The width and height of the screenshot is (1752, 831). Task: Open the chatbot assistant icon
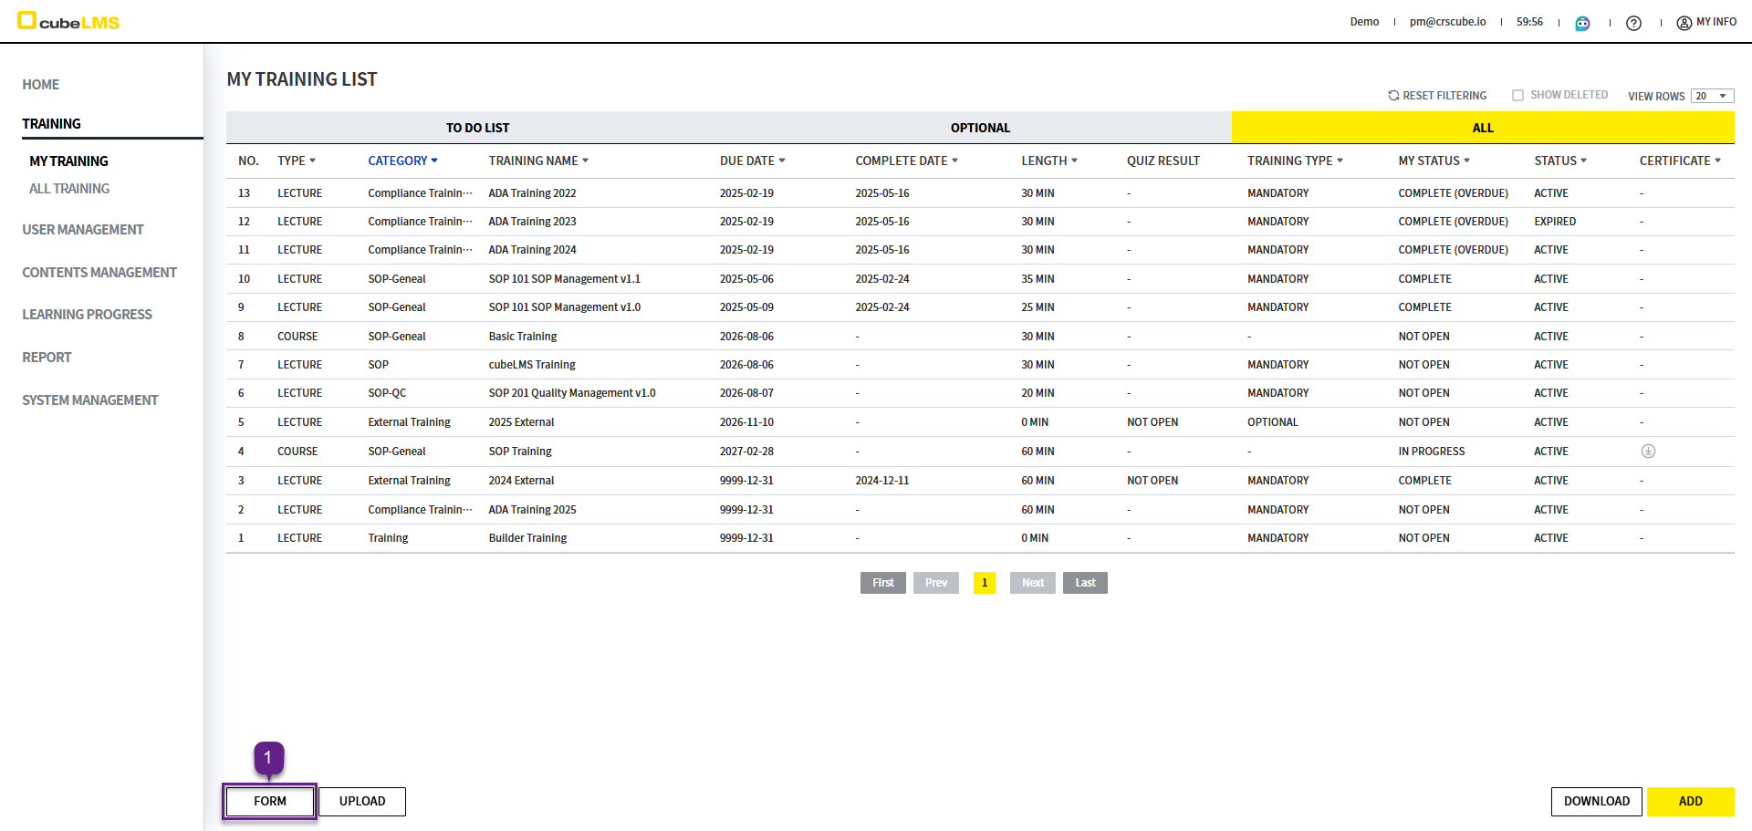[1582, 23]
